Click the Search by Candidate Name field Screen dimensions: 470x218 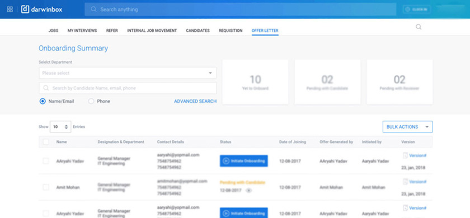coord(128,88)
